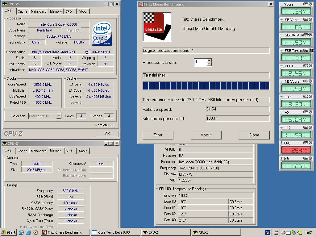The width and height of the screenshot is (316, 237).
Task: Click the memory Frequency value 600.0 MHz
Action: click(71, 191)
